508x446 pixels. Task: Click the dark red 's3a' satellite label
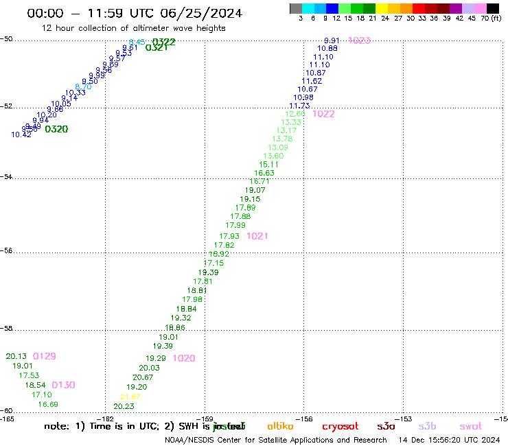pyautogui.click(x=386, y=427)
